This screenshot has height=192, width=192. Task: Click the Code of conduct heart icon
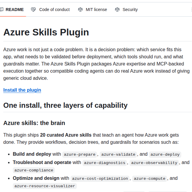click(33, 10)
